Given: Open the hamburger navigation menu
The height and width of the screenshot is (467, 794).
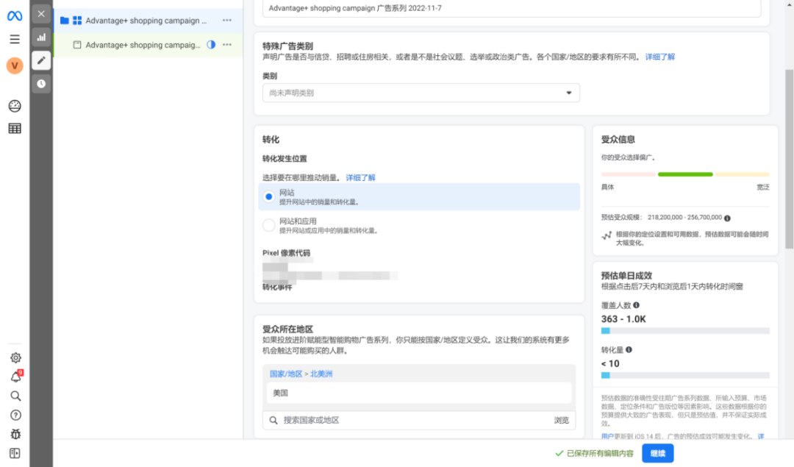Looking at the screenshot, I should pyautogui.click(x=14, y=40).
